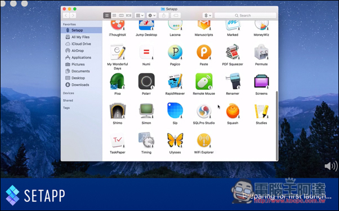
Task: Open the Paste app icon
Action: pos(204,52)
